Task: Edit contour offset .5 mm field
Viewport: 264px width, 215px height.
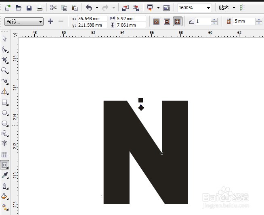Action: pos(244,21)
